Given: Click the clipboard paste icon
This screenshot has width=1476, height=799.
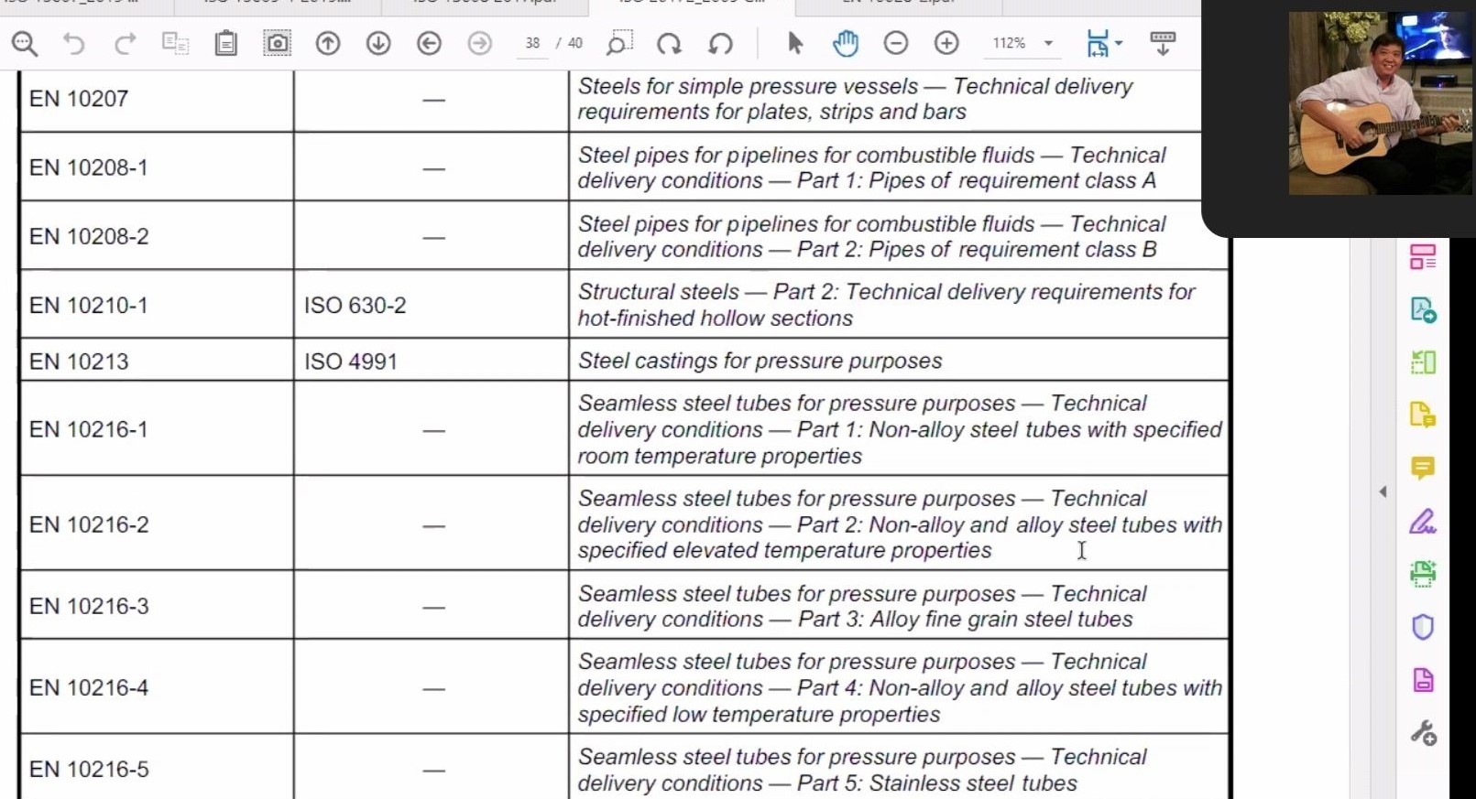Looking at the screenshot, I should (x=225, y=43).
